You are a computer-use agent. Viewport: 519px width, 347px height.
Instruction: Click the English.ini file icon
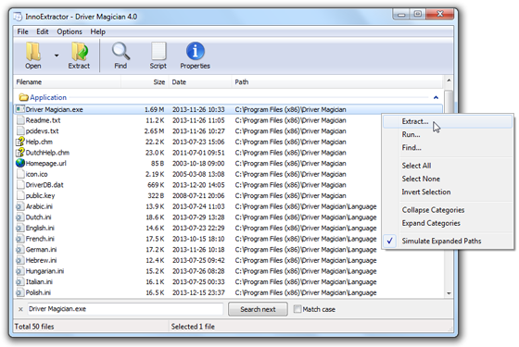pos(20,228)
